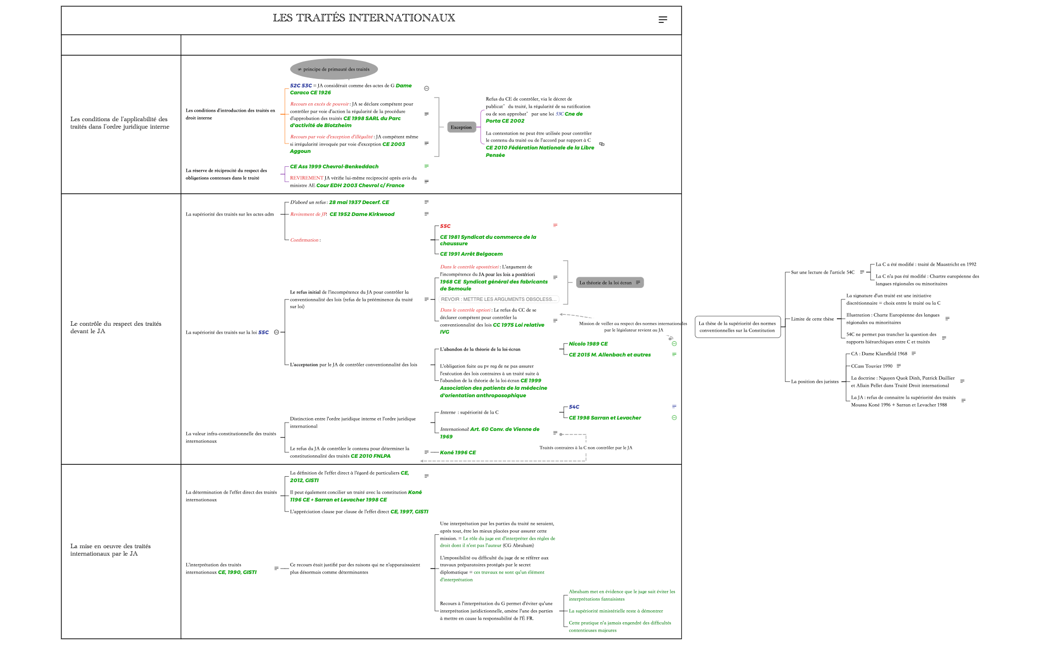1043x645 pixels.
Task: Open the note of Chevrol-Benkeddach topic
Action: tap(426, 166)
